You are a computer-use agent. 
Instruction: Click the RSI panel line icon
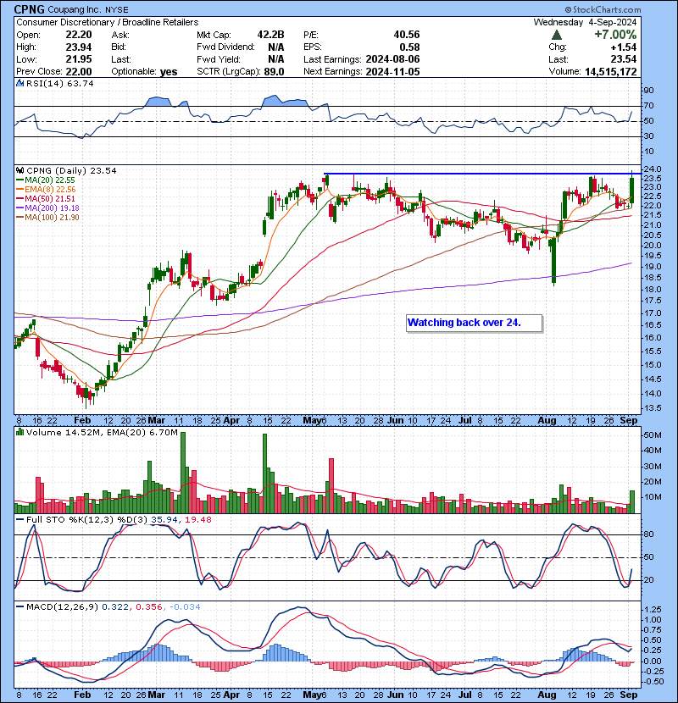[x=19, y=83]
